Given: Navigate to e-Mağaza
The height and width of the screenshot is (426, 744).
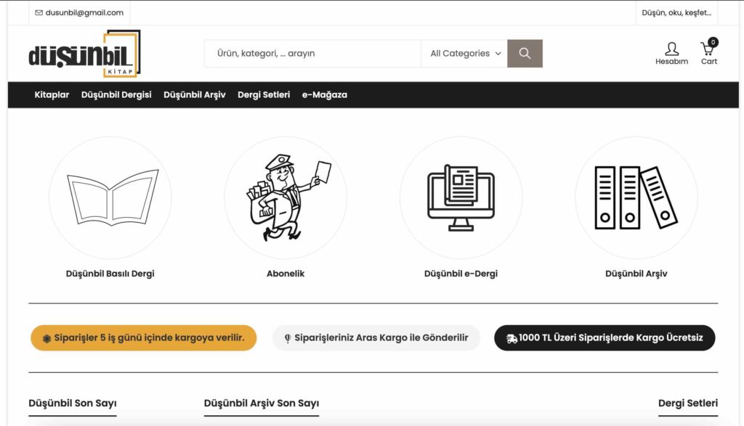Looking at the screenshot, I should click(325, 95).
